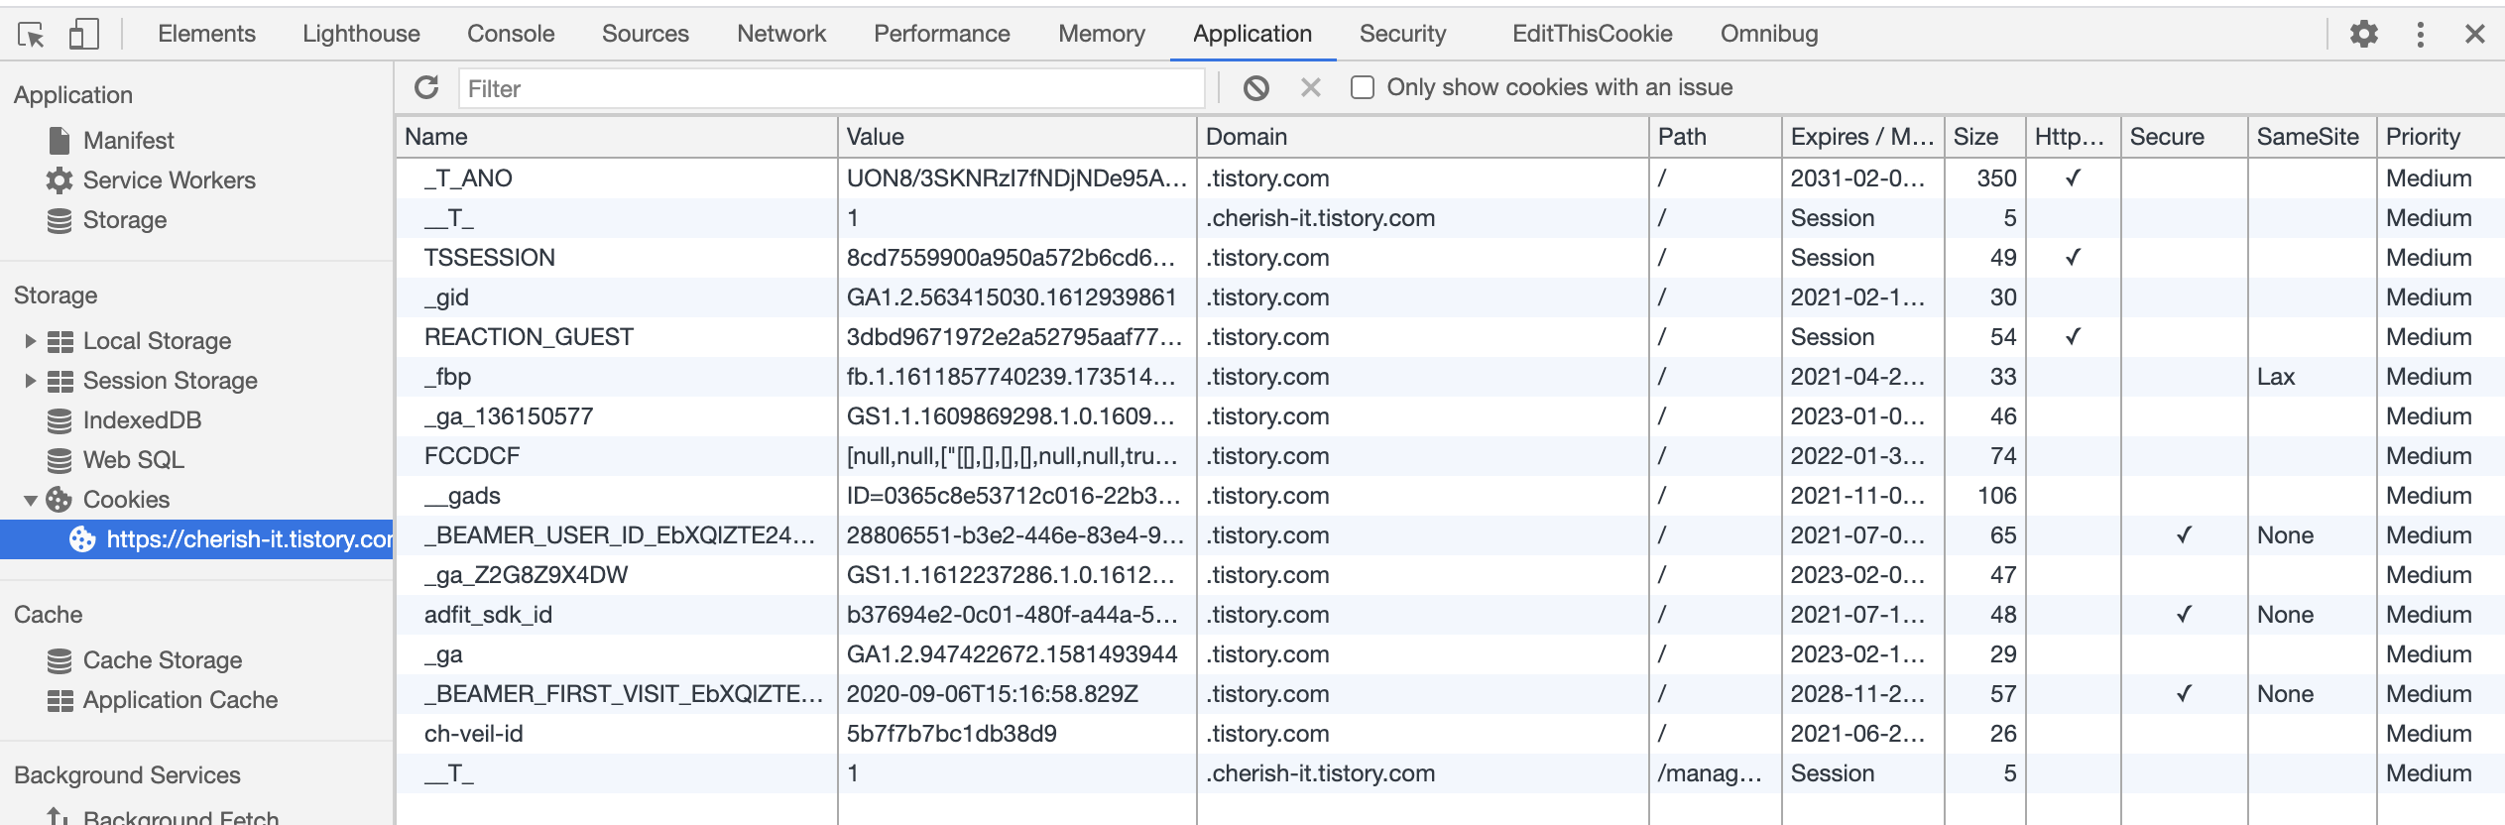Open the Omnibug tab

[1769, 34]
